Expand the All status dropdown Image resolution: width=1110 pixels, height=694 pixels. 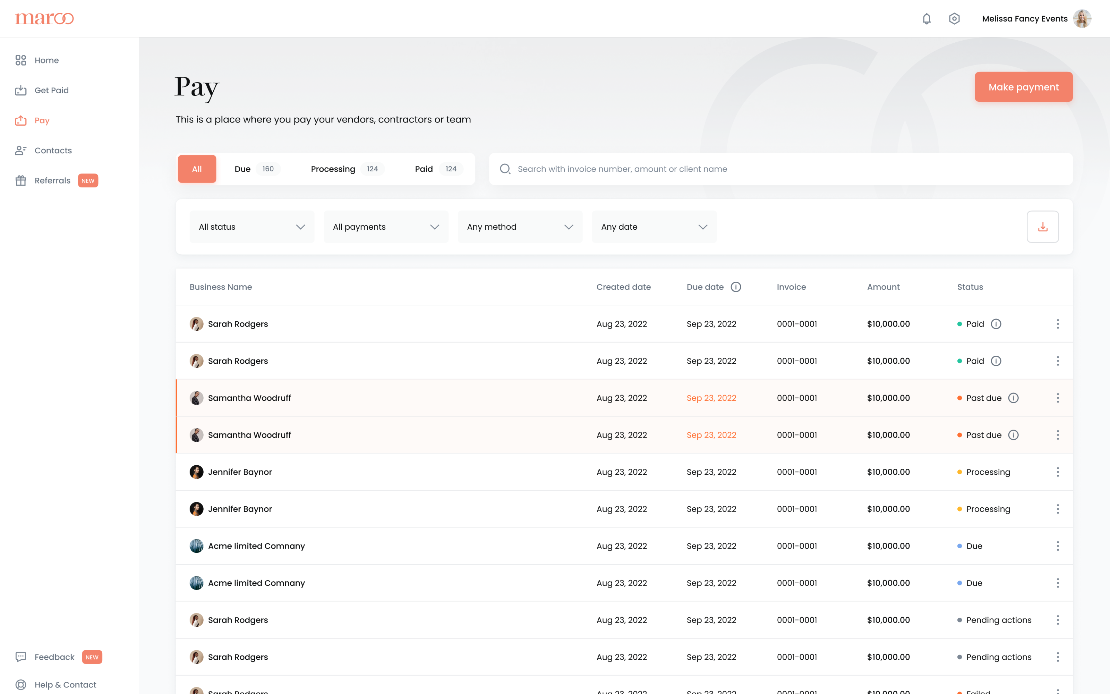coord(252,227)
